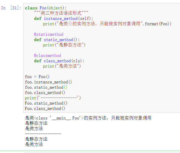Place cursor on class Foo(object) line

[x=46, y=8]
